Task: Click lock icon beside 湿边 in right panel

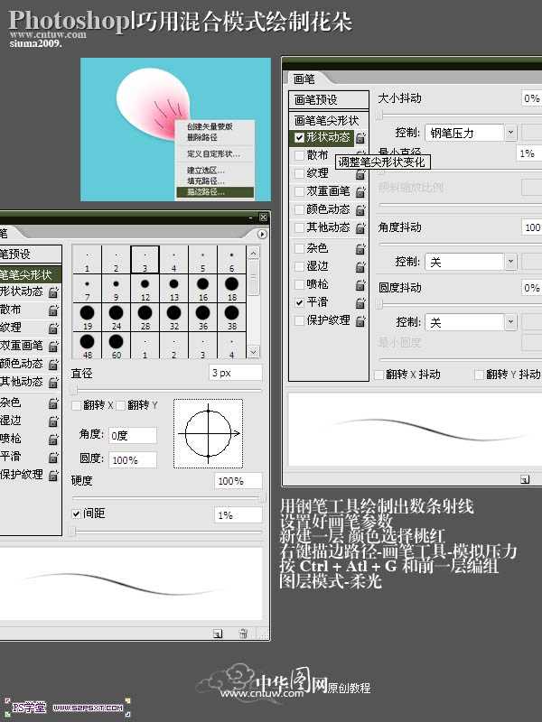Action: click(360, 267)
